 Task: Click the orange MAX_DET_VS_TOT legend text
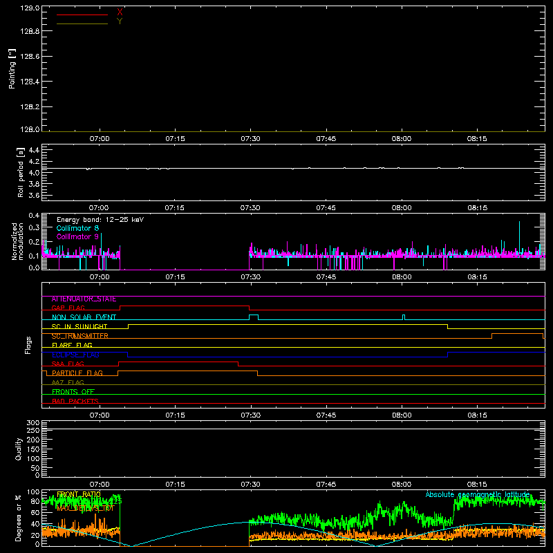coord(85,508)
